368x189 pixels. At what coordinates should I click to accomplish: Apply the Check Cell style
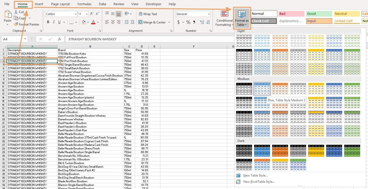264,21
